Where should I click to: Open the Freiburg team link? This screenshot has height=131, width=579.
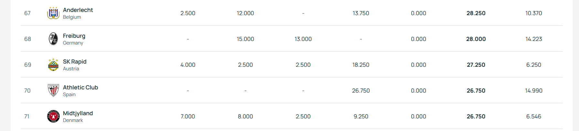click(74, 36)
